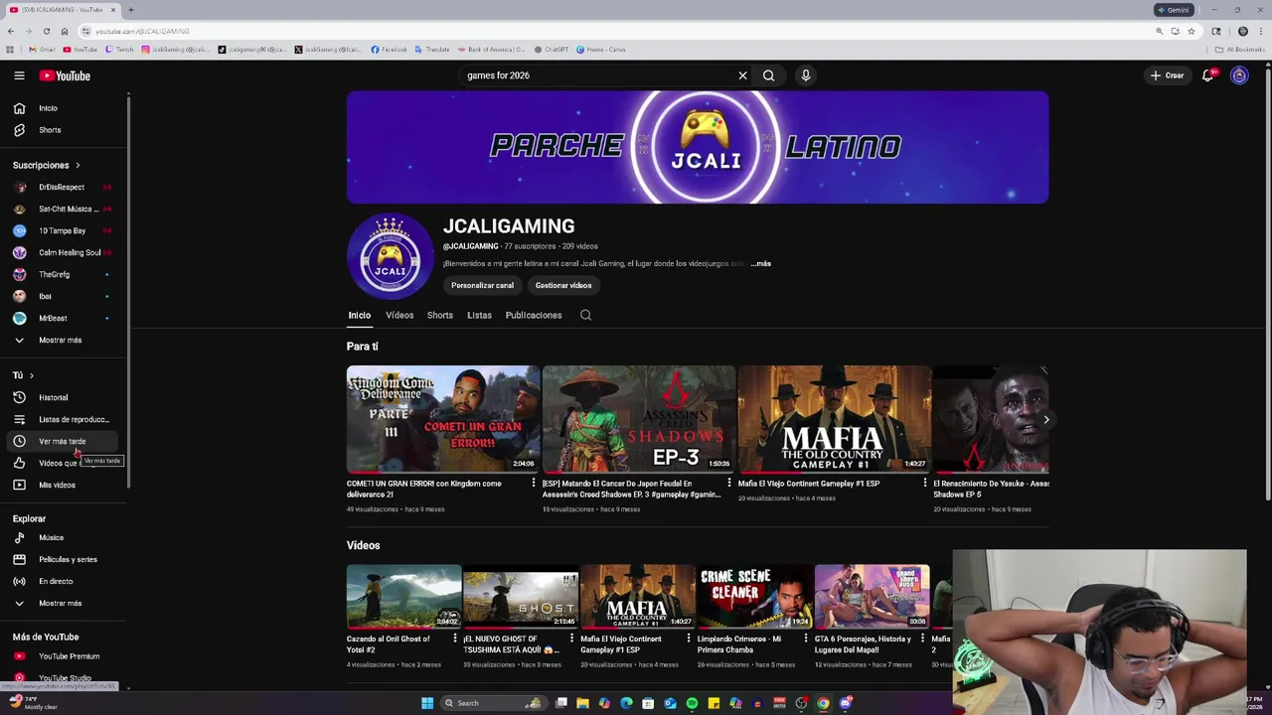Open File Explorer from the taskbar
The image size is (1272, 715).
(x=582, y=703)
